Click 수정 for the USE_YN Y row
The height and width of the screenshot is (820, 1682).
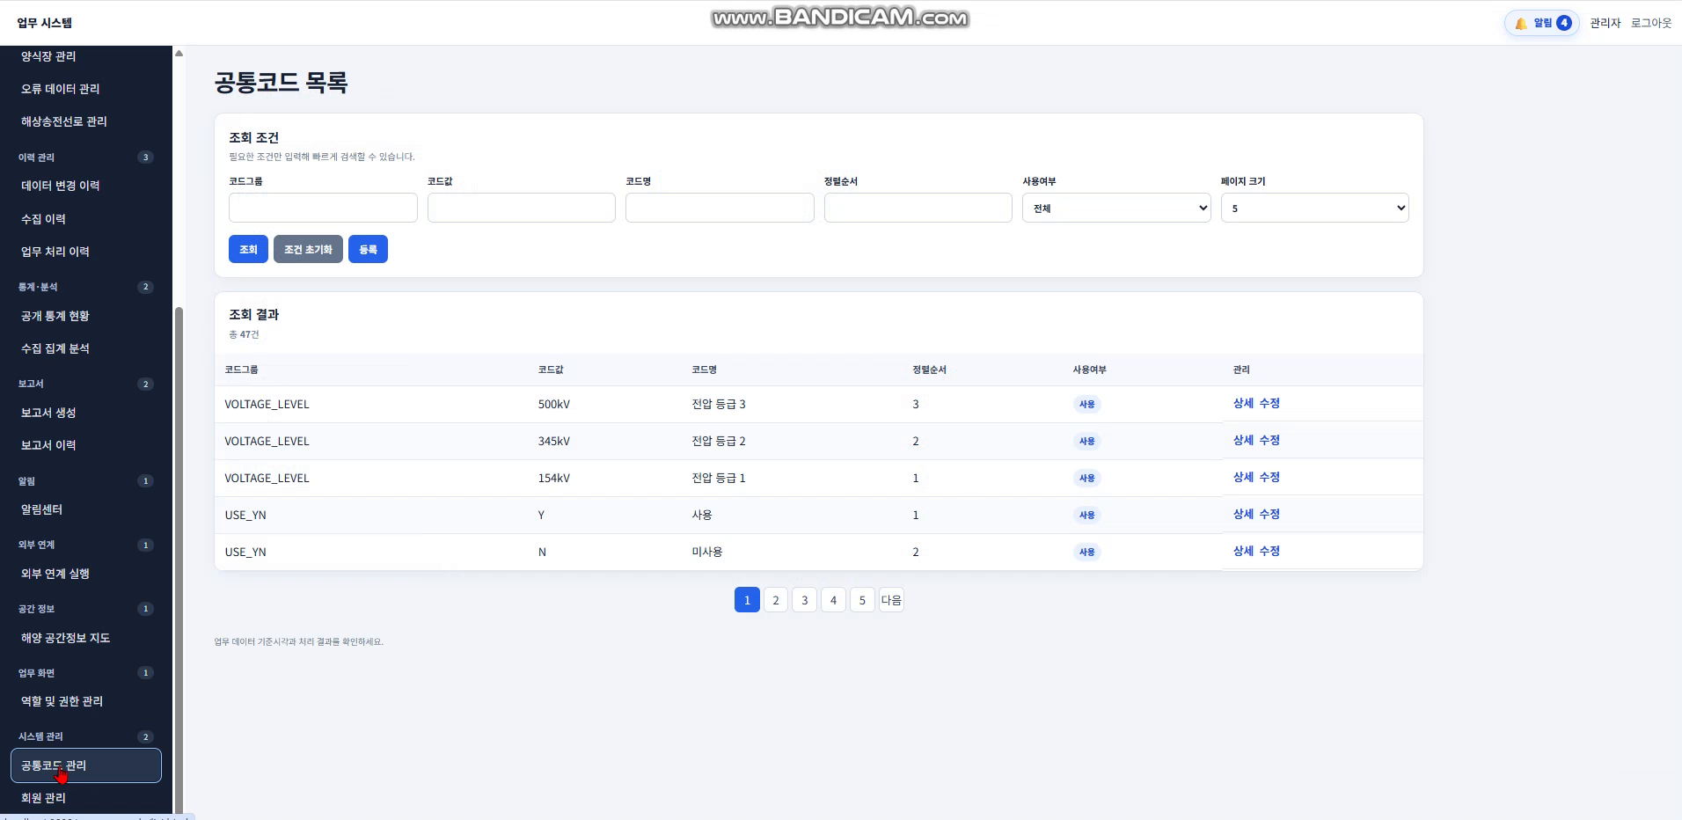click(1269, 514)
